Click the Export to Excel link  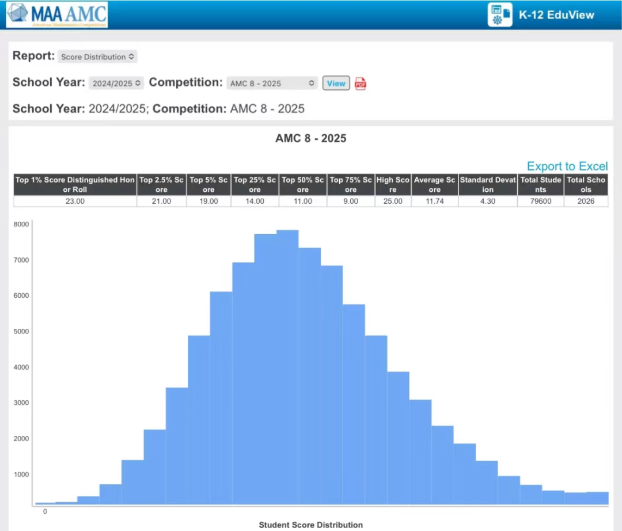coord(567,166)
